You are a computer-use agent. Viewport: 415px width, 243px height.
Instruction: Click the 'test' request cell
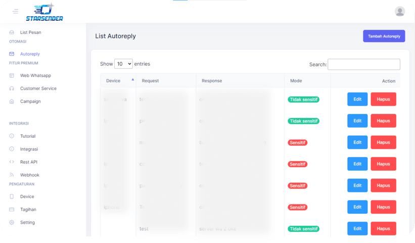pos(144,229)
